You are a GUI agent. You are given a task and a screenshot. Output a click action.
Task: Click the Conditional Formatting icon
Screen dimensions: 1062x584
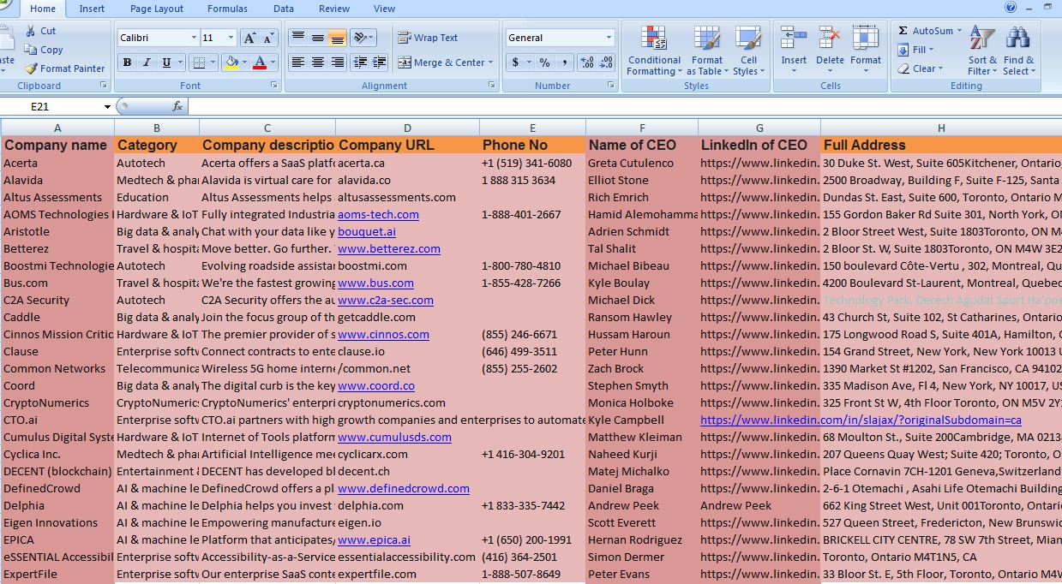click(x=654, y=39)
